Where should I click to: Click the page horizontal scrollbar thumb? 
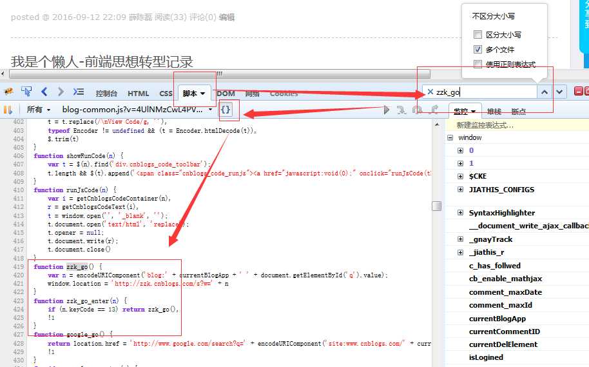tap(220, 74)
